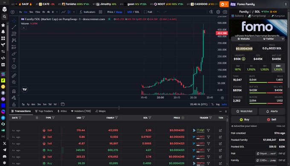Select the trend line drawing tool
Image resolution: width=290 pixels, height=166 pixels.
tap(14, 27)
